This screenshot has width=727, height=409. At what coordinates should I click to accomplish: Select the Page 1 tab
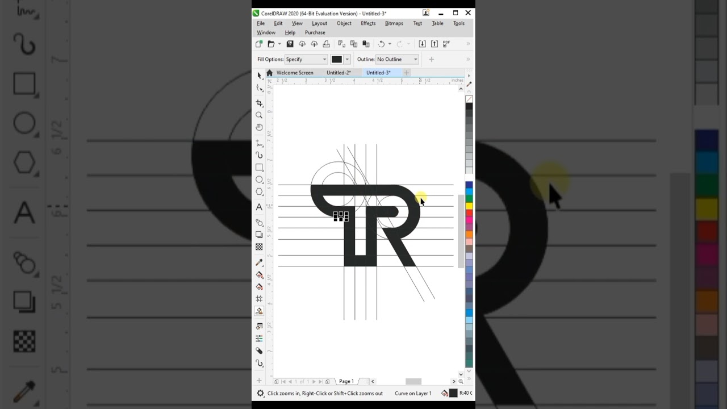pyautogui.click(x=346, y=381)
